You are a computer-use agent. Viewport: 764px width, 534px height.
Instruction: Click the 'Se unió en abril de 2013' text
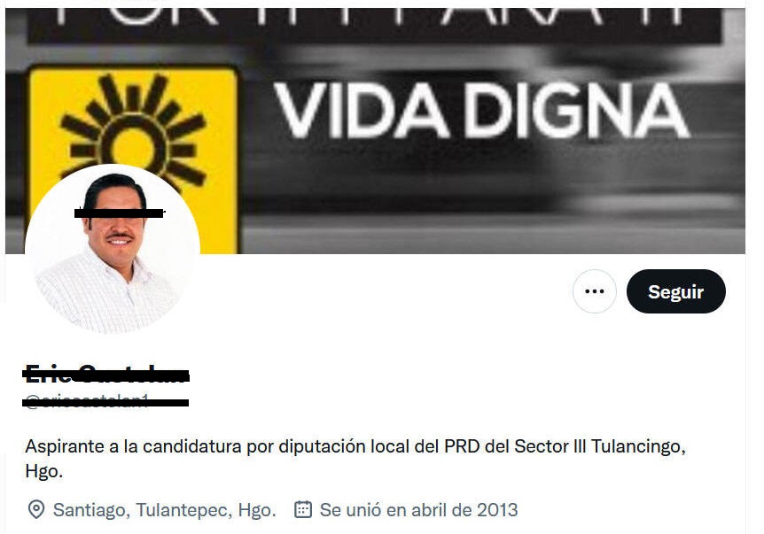tap(418, 510)
